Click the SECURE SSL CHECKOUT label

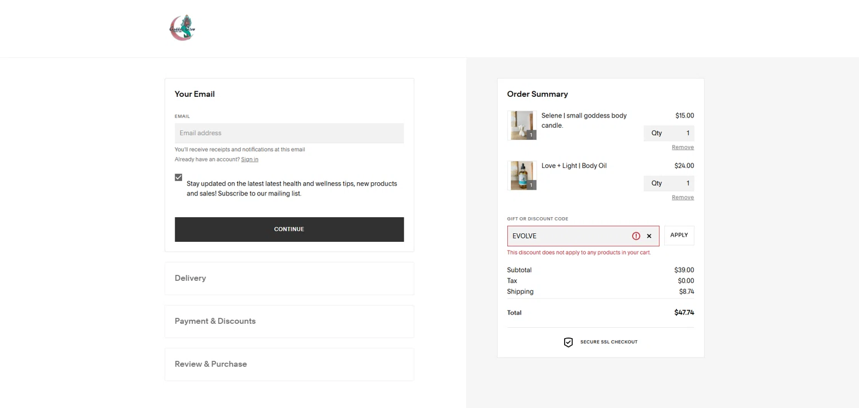(x=609, y=342)
